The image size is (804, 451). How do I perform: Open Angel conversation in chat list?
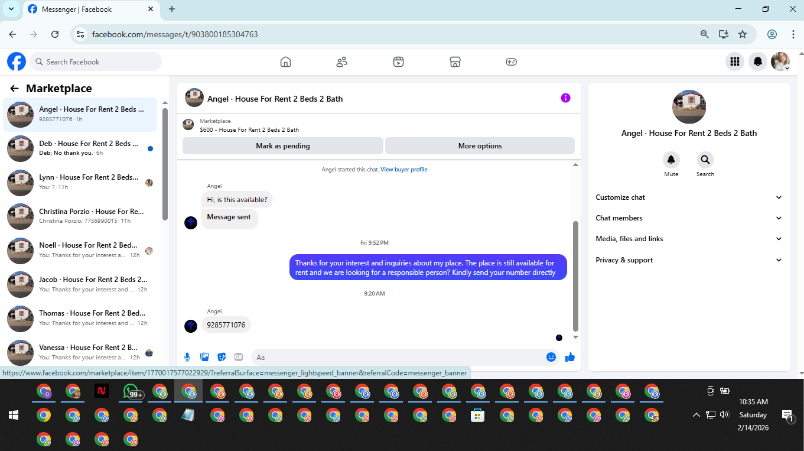[x=80, y=114]
